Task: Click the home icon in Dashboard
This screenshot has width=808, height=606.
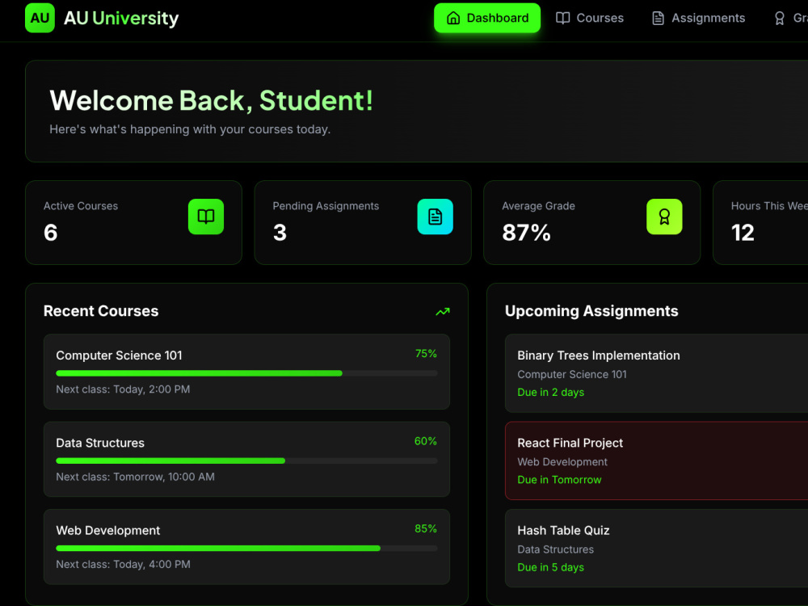Action: (x=453, y=18)
